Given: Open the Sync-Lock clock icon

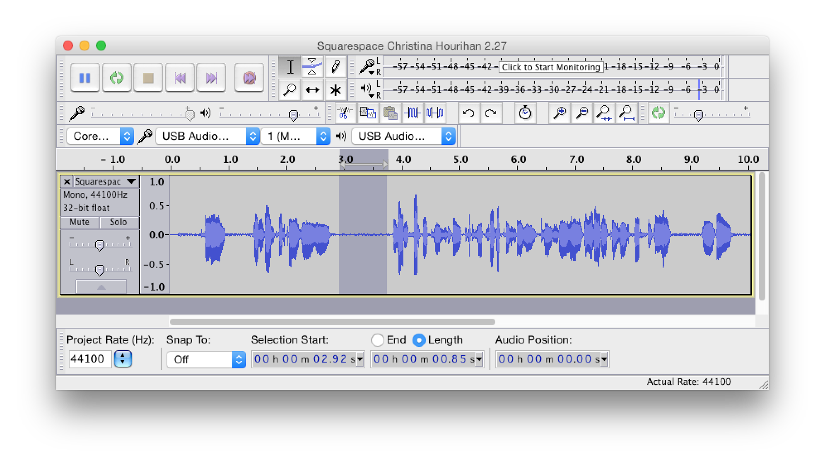Looking at the screenshot, I should (525, 113).
